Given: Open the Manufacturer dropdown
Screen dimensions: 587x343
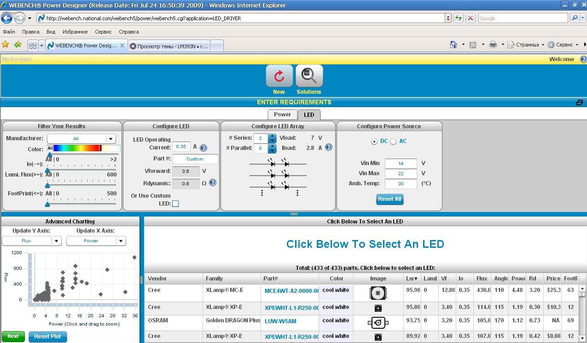Looking at the screenshot, I should (110, 139).
